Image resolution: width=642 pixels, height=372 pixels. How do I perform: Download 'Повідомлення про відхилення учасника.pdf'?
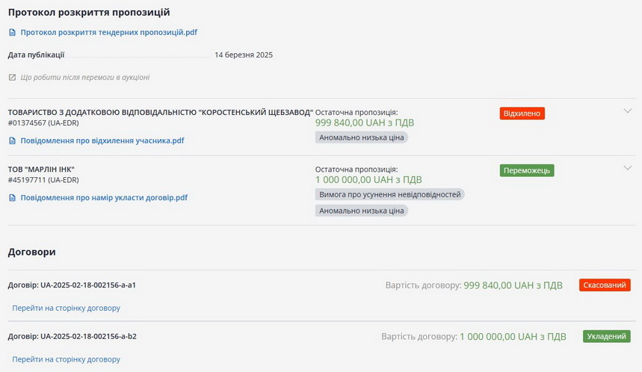click(x=102, y=140)
